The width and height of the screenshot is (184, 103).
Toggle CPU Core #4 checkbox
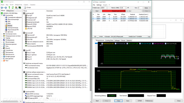(165, 43)
